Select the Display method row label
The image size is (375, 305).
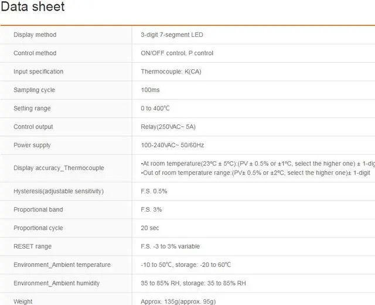point(35,35)
